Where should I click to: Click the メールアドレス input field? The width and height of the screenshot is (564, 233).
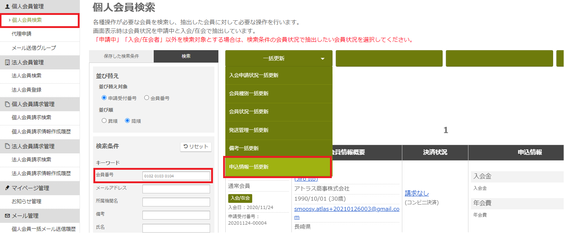click(176, 189)
